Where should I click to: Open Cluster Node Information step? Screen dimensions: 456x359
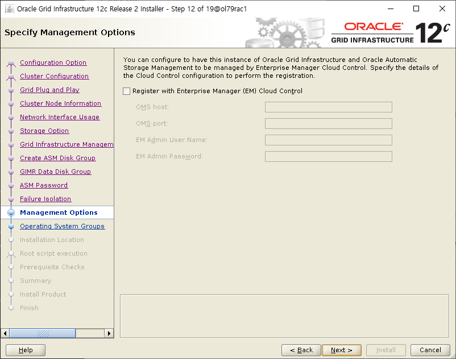click(60, 103)
